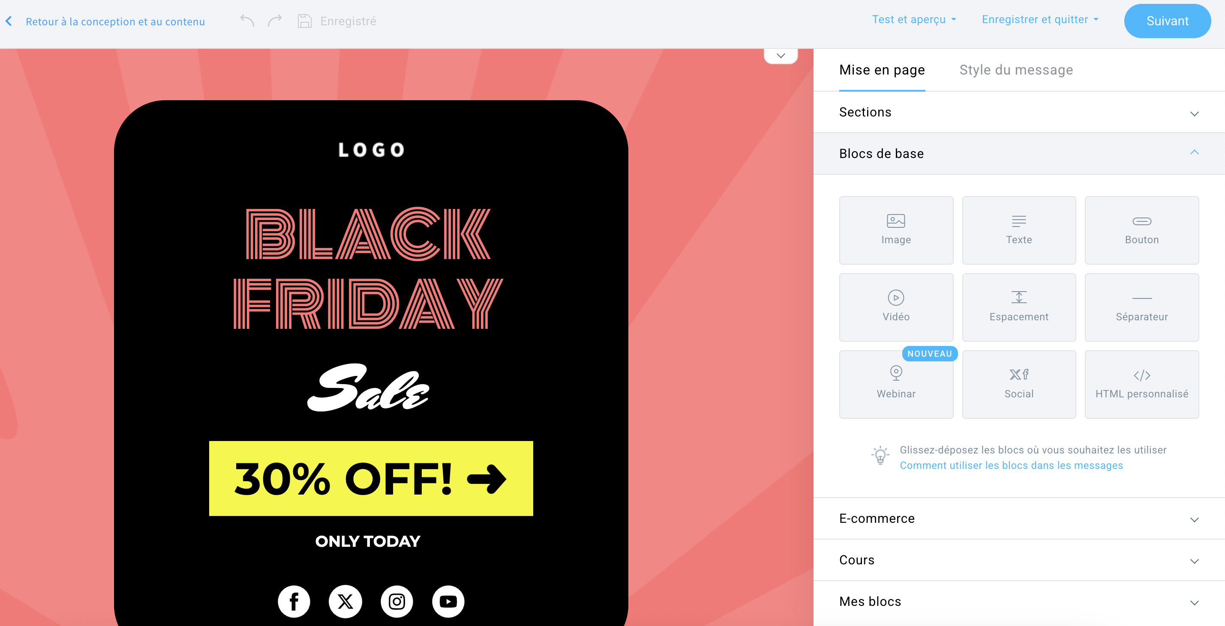1225x626 pixels.
Task: Expand the E-commerce section
Action: coord(1018,518)
